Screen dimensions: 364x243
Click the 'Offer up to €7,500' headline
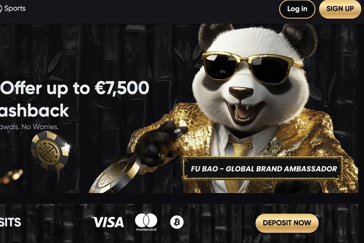click(75, 88)
